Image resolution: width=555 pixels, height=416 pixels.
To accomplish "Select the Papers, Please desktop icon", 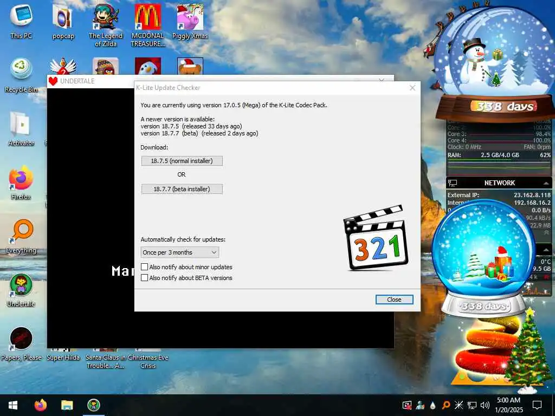I will (x=21, y=344).
